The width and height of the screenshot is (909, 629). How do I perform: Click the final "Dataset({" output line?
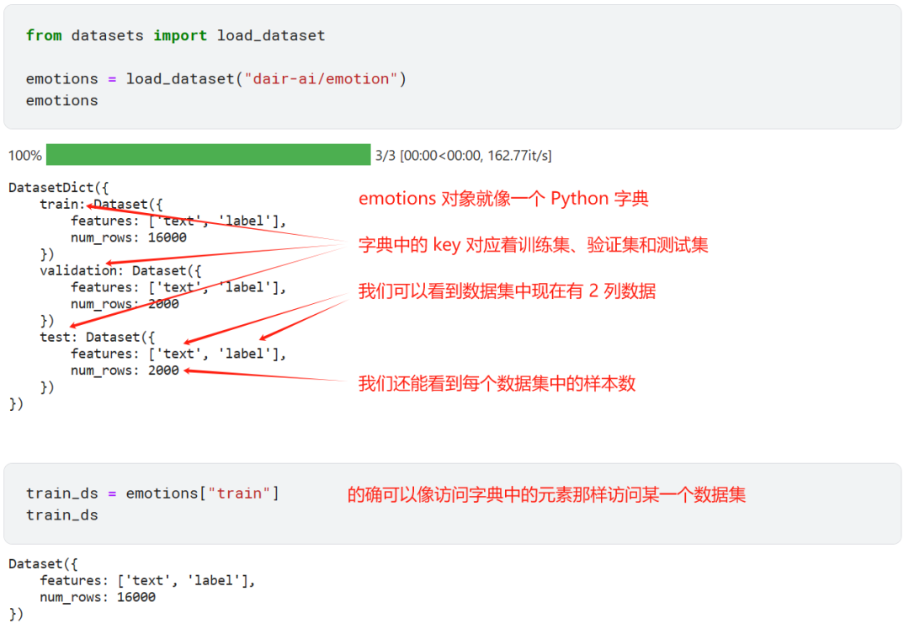tap(43, 563)
